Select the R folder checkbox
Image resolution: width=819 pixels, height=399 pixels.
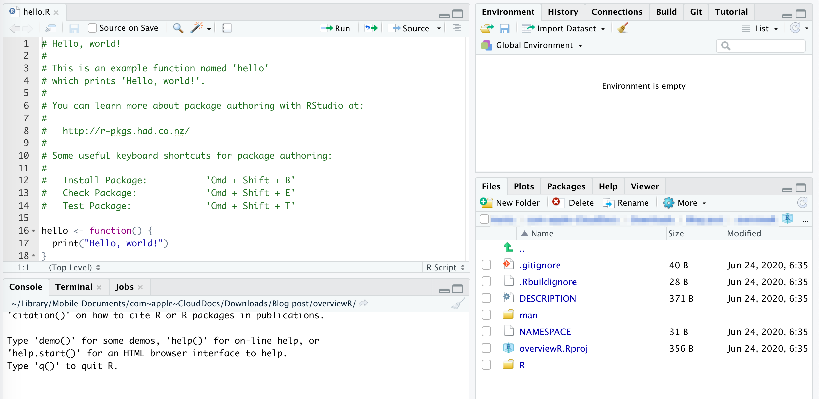(x=486, y=365)
